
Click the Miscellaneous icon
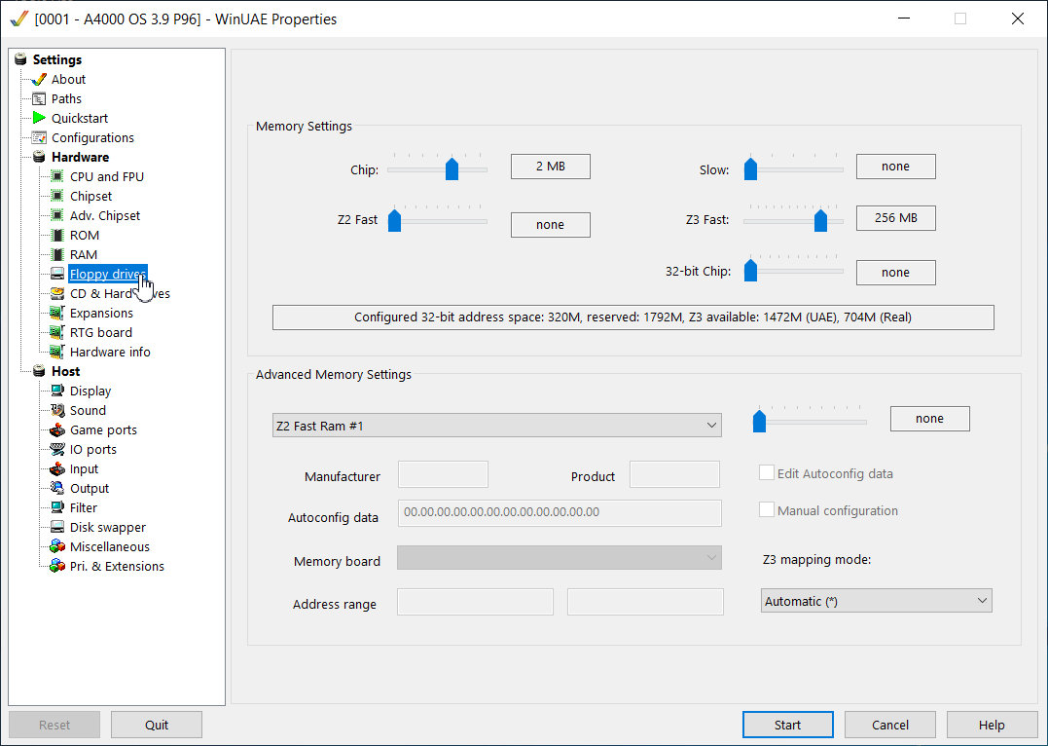coord(57,546)
